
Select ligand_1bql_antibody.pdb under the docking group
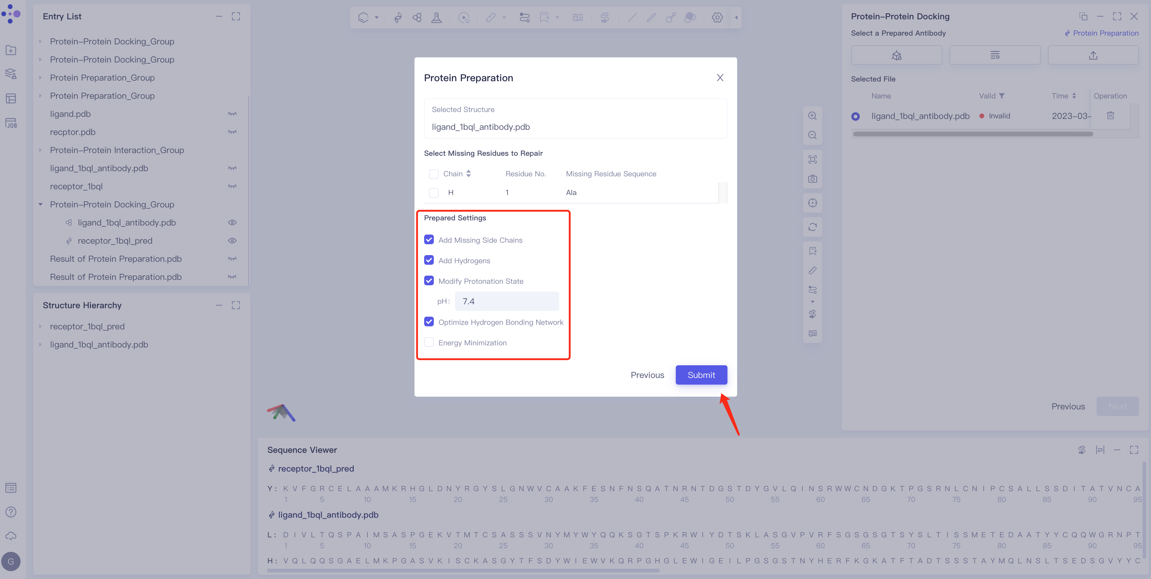tap(127, 222)
